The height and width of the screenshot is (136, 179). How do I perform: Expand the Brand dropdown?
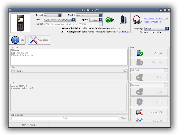tap(60, 15)
